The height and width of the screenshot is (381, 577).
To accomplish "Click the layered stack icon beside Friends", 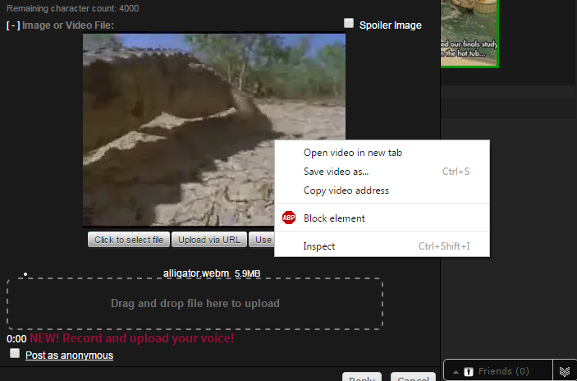I will pos(565,372).
